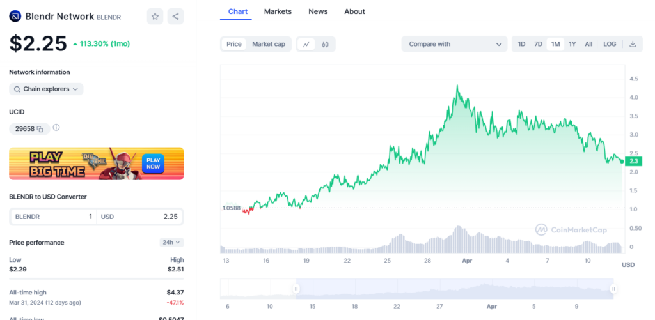Show UCID info tooltip icon
Screen dimensions: 655x320
56,128
